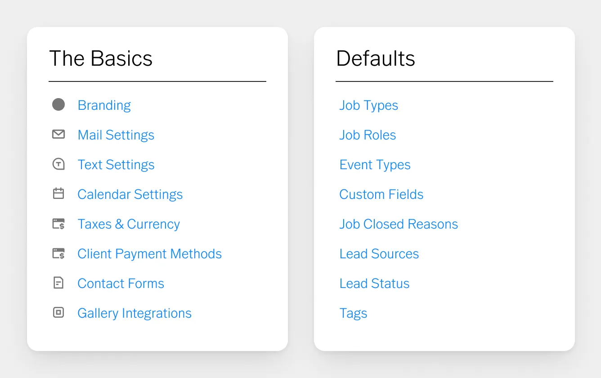
Task: View Lead Sources settings
Action: click(379, 254)
